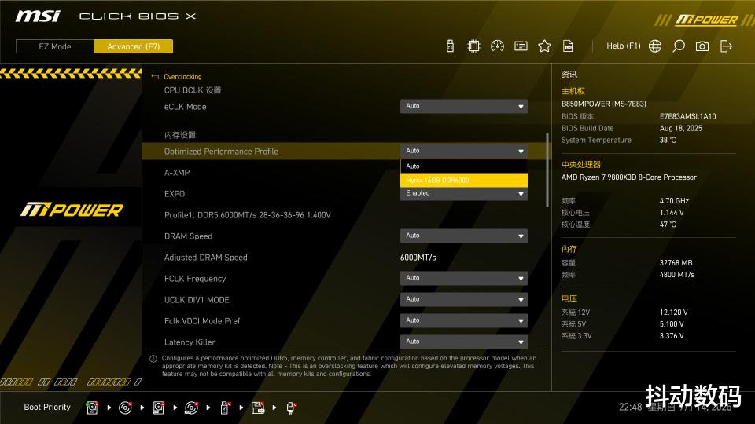Click info icon beside help description
The width and height of the screenshot is (755, 424).
point(153,359)
